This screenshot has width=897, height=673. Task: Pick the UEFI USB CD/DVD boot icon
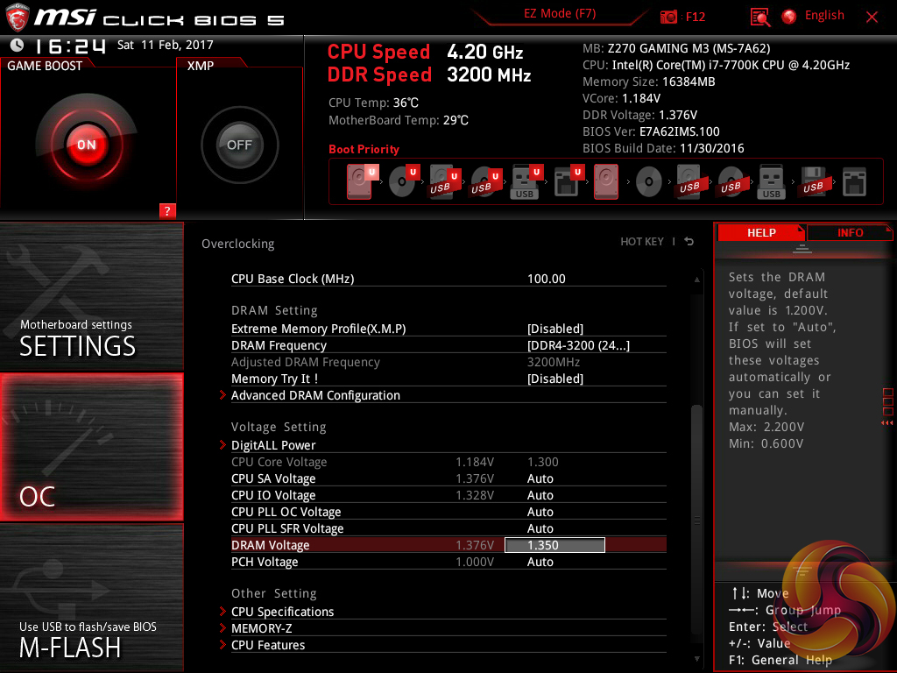(485, 182)
